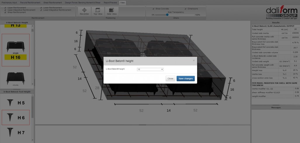
Task: Toggle Dimensions checkbox
Action: (185, 9)
